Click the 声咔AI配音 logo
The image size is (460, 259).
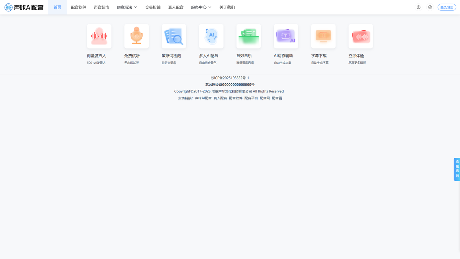click(x=24, y=7)
